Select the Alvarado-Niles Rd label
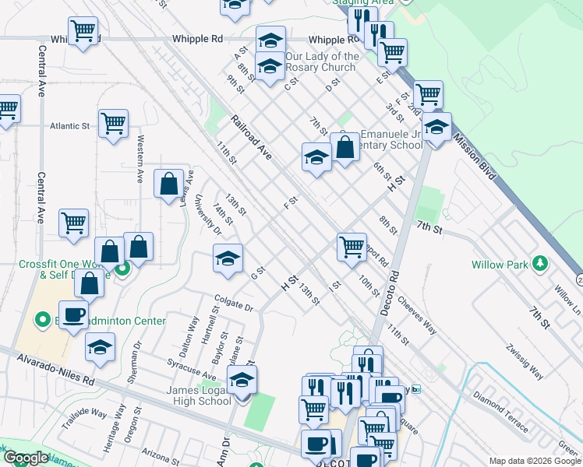This screenshot has height=467, width=583. (x=55, y=370)
